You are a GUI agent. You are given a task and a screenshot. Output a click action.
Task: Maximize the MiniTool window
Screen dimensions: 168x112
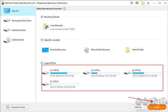pyautogui.click(x=160, y=3)
